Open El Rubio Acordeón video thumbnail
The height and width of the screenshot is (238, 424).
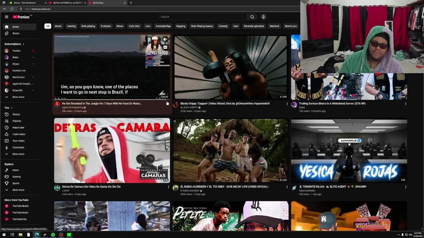point(231,150)
